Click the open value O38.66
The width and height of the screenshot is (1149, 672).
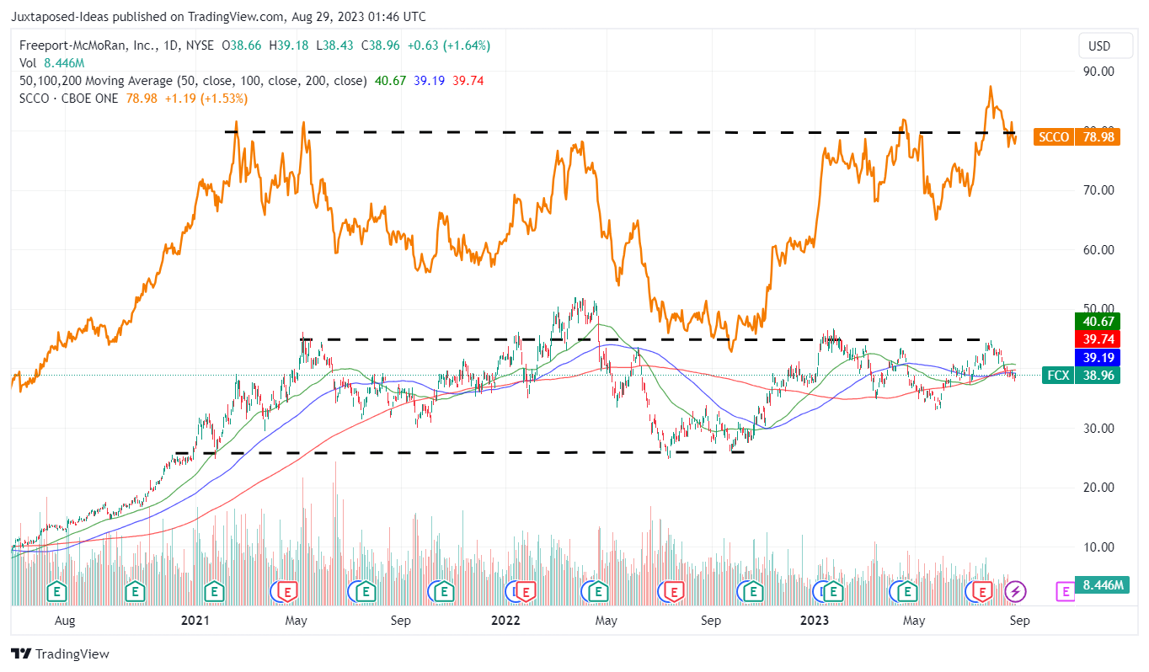click(x=243, y=45)
